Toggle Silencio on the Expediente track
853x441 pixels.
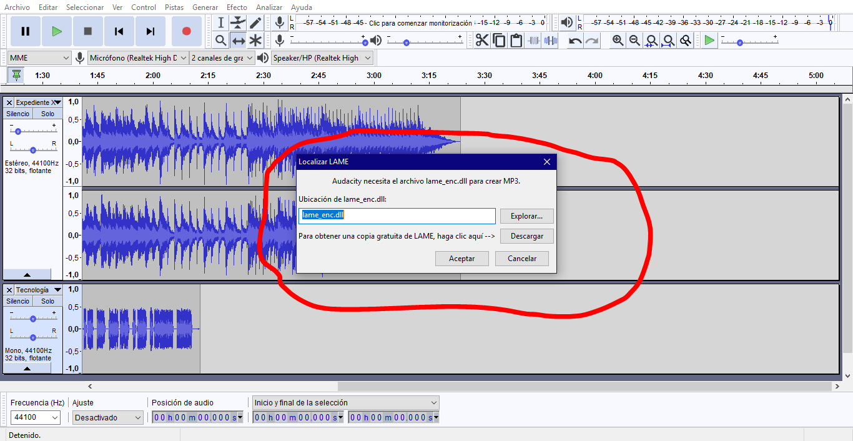[x=18, y=114]
